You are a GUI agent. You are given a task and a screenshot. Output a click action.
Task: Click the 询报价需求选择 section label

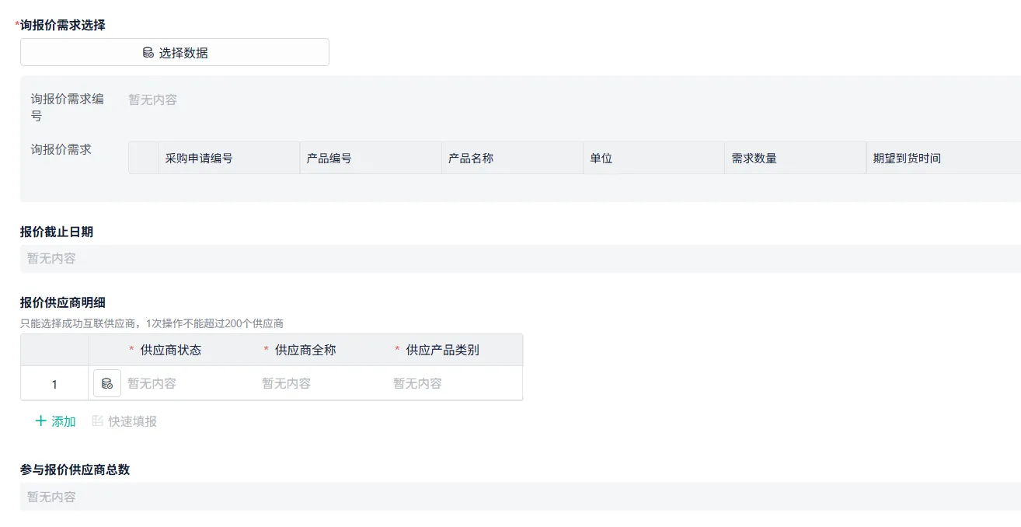click(x=63, y=25)
